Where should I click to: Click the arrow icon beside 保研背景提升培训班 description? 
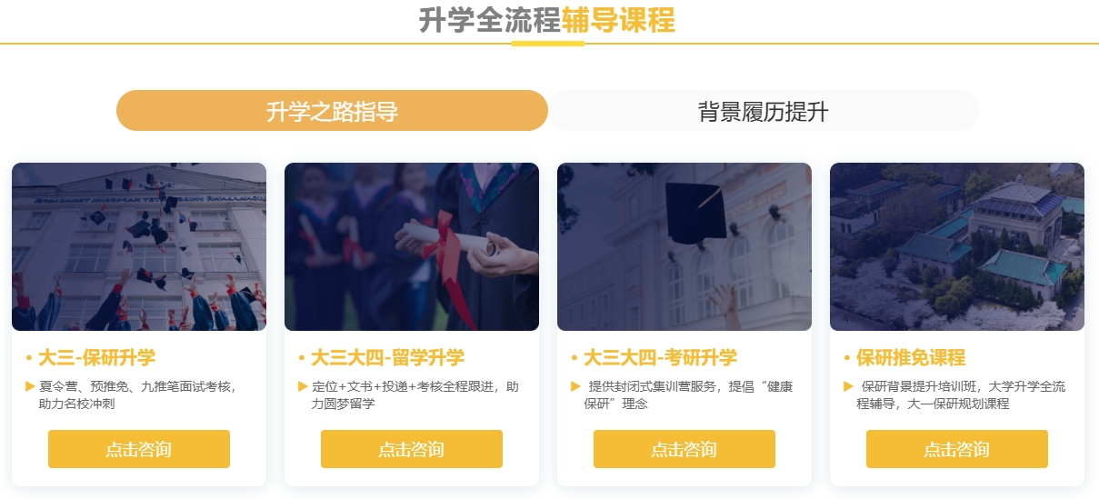pos(848,386)
